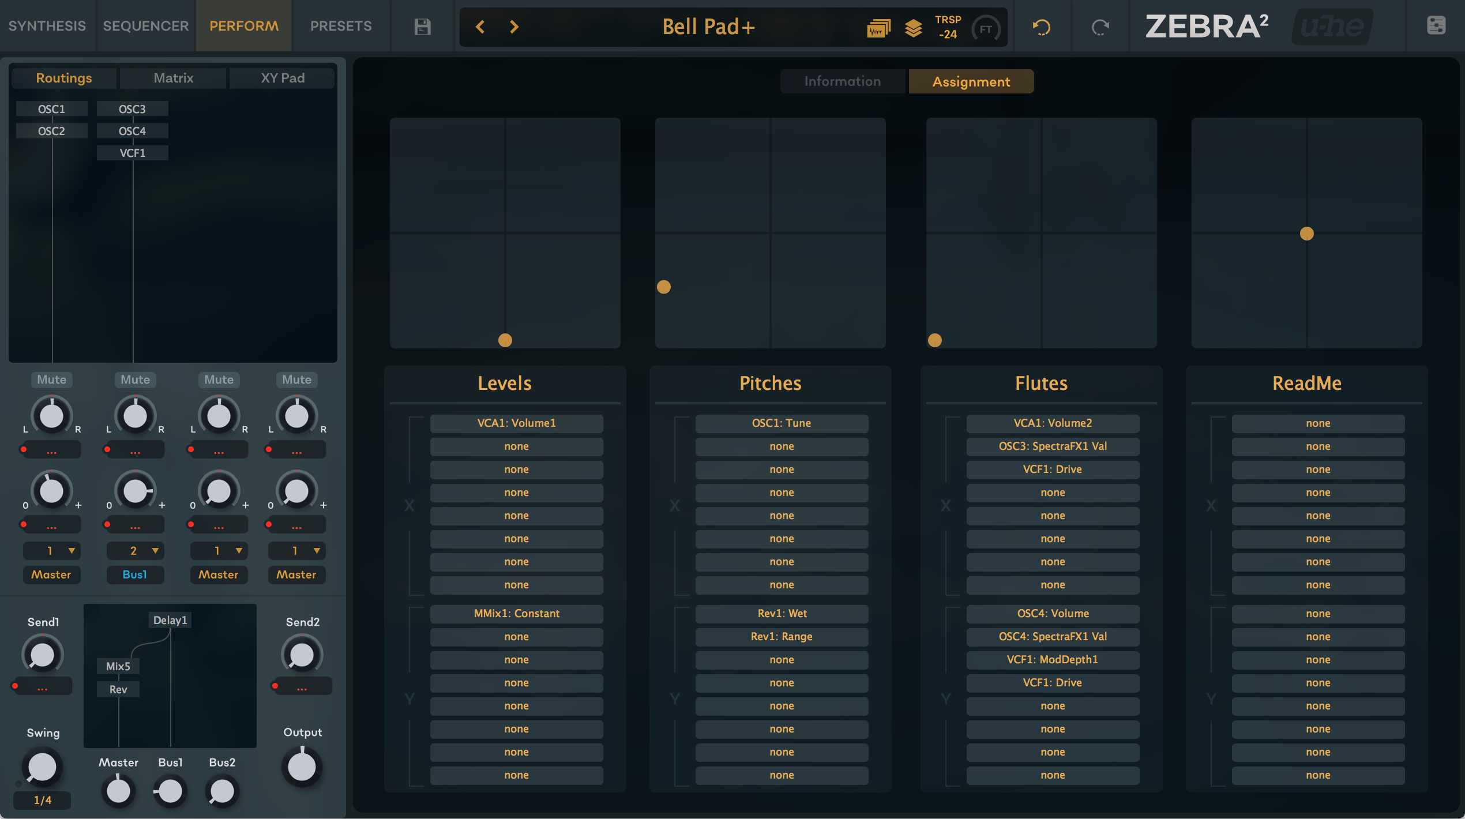The image size is (1465, 819).
Task: Open the Master output selector on channel 1
Action: click(x=52, y=574)
